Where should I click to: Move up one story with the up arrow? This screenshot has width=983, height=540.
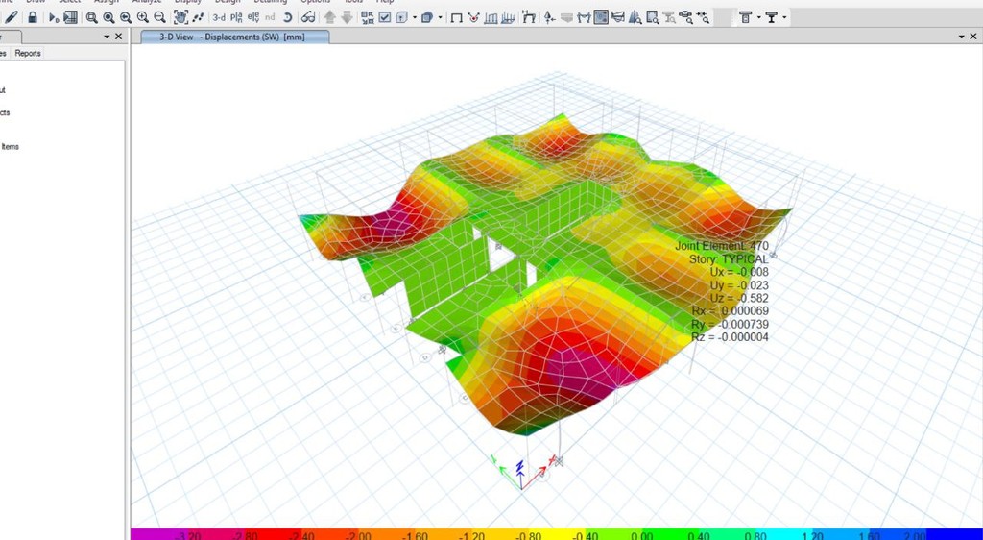click(x=330, y=17)
